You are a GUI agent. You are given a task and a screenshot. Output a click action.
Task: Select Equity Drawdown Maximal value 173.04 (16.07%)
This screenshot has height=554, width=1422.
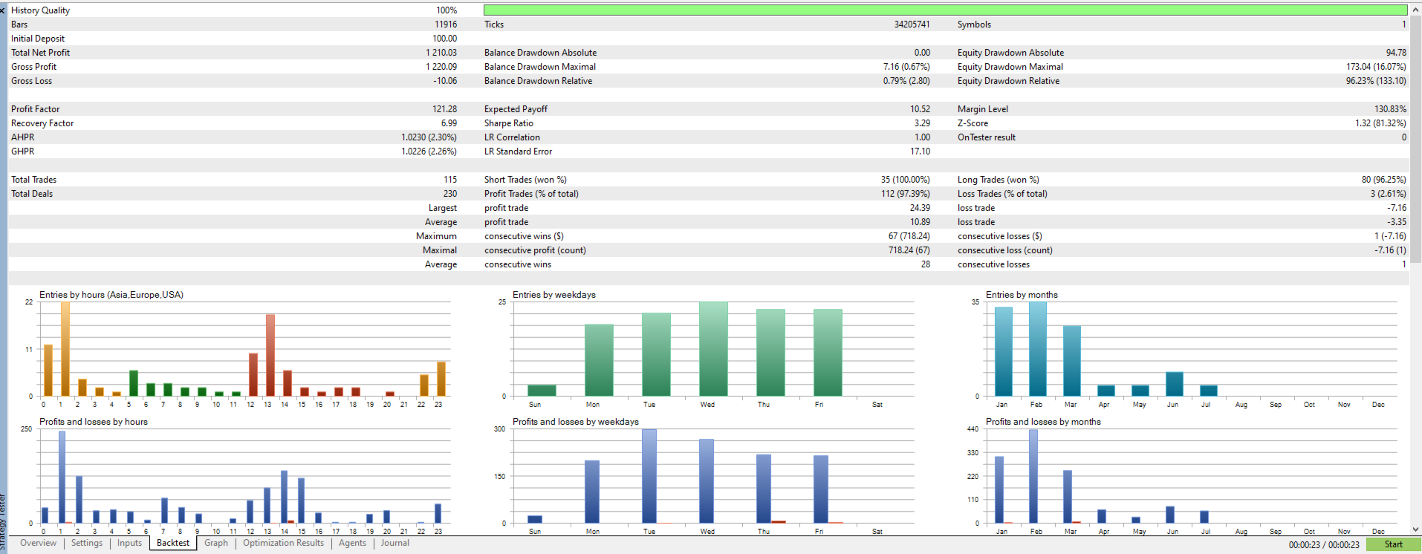[x=1376, y=67]
